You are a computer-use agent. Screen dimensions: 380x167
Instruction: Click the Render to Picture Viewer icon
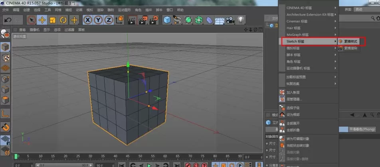pyautogui.click(x=143, y=20)
